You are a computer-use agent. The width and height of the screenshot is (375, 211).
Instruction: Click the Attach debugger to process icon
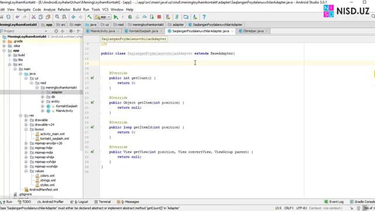152,17
